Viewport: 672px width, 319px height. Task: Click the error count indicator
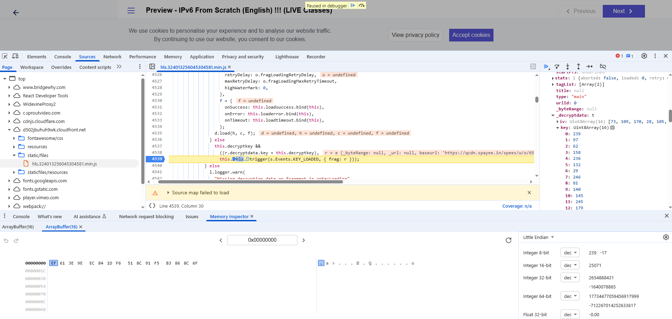619,56
